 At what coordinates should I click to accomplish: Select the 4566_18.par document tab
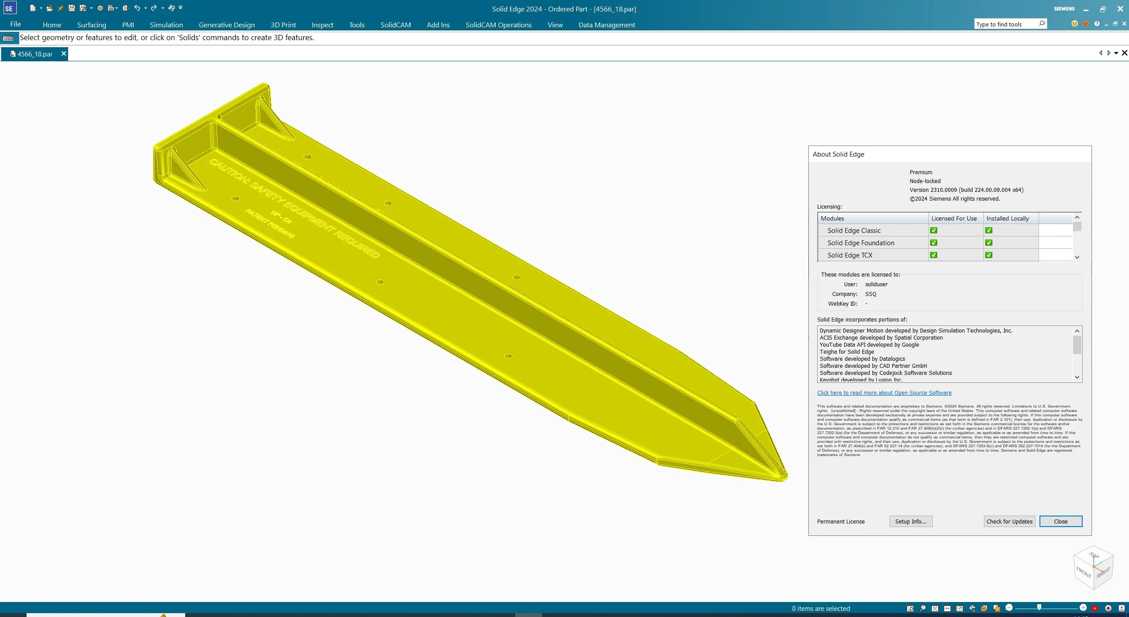[x=34, y=54]
